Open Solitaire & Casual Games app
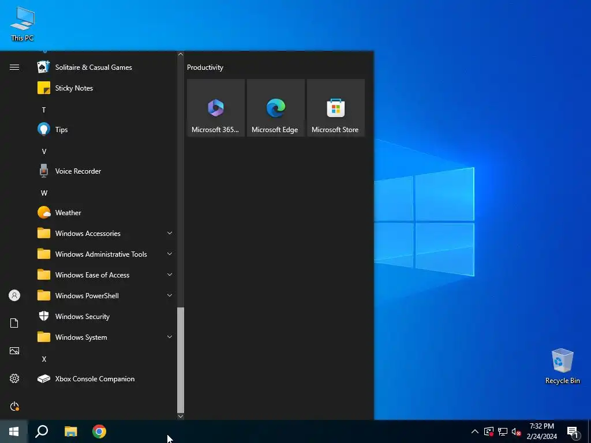This screenshot has height=443, width=591. (x=106, y=67)
